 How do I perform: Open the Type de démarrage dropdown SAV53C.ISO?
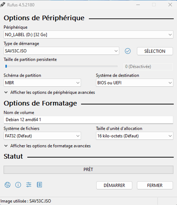[62, 51]
